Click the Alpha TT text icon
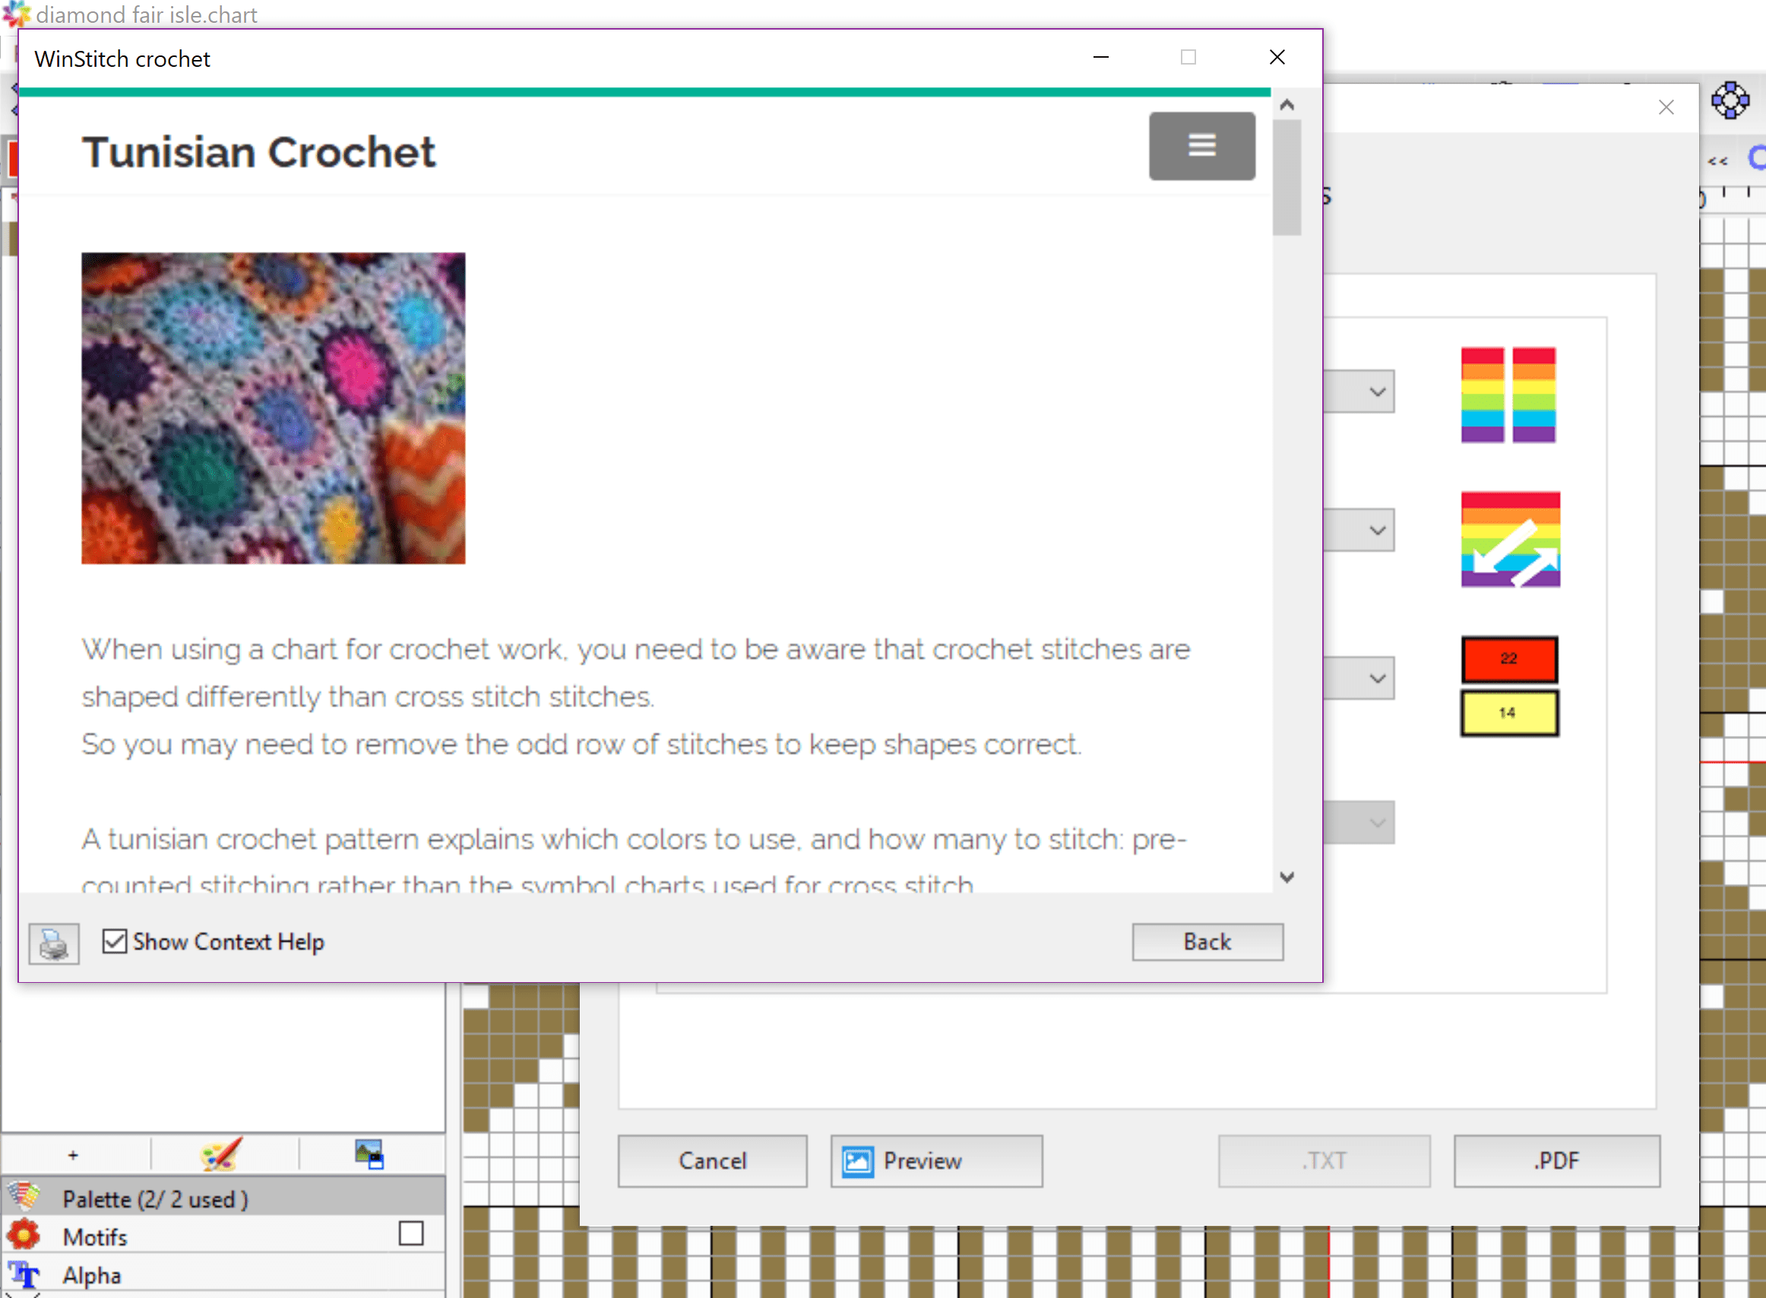This screenshot has height=1298, width=1766. (24, 1274)
